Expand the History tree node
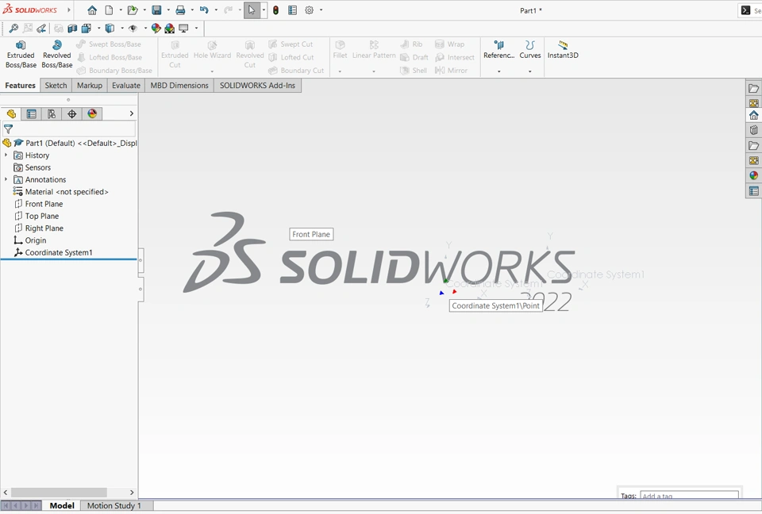This screenshot has height=514, width=762. [x=6, y=155]
